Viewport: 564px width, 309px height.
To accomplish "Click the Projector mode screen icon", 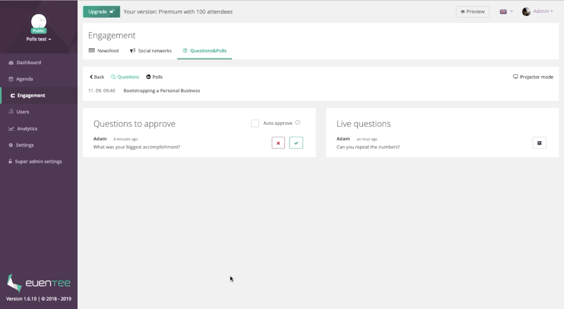I will click(515, 77).
